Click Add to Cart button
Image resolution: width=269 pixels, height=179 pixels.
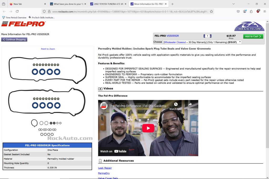[x=253, y=36]
